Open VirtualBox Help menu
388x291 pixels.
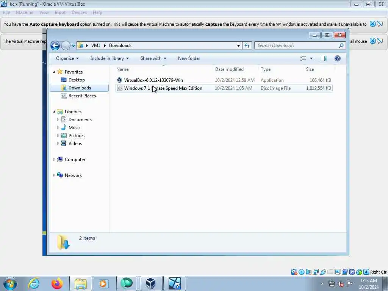97,13
